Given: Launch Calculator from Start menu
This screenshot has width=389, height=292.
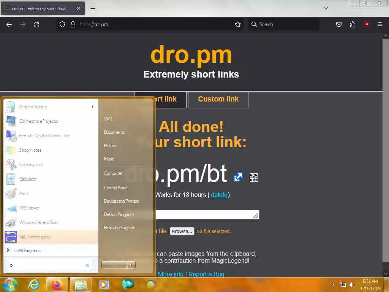Looking at the screenshot, I should (51, 179).
